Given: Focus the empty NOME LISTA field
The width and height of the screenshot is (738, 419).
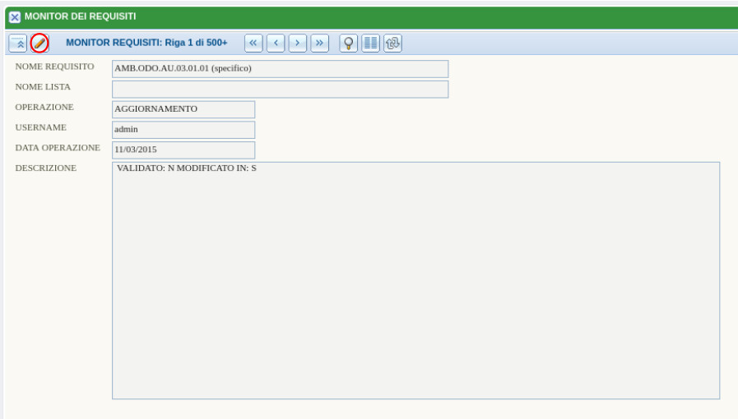Looking at the screenshot, I should pos(280,89).
